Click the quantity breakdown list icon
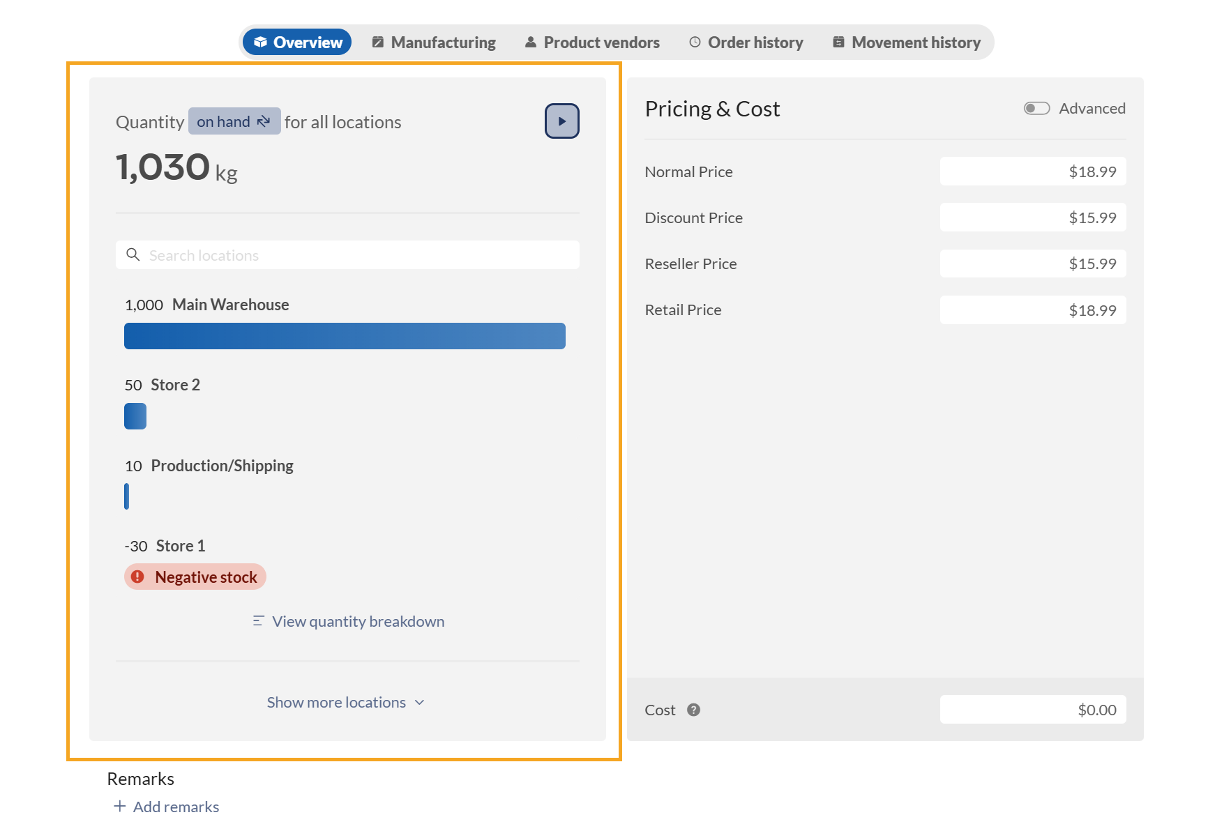The height and width of the screenshot is (831, 1215). (x=258, y=621)
